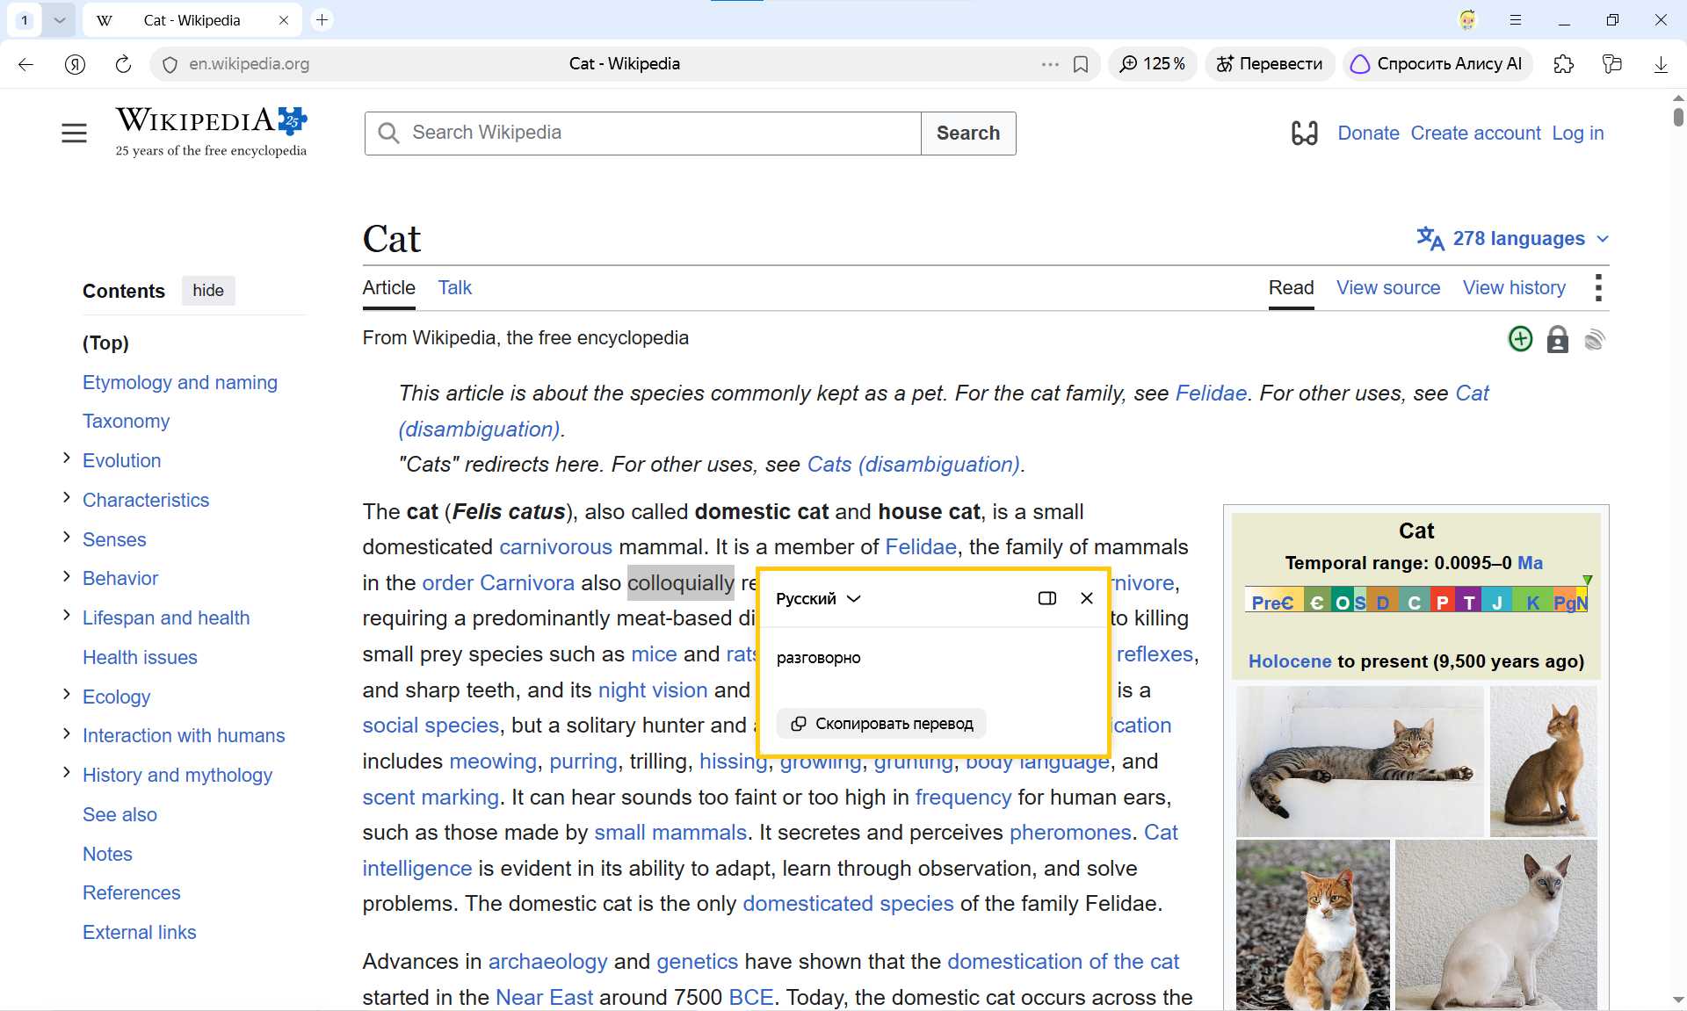The image size is (1687, 1011).
Task: Open the 278 languages dropdown
Action: tap(1512, 239)
